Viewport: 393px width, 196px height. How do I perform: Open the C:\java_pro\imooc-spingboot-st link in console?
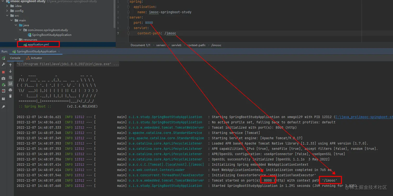click(364, 117)
